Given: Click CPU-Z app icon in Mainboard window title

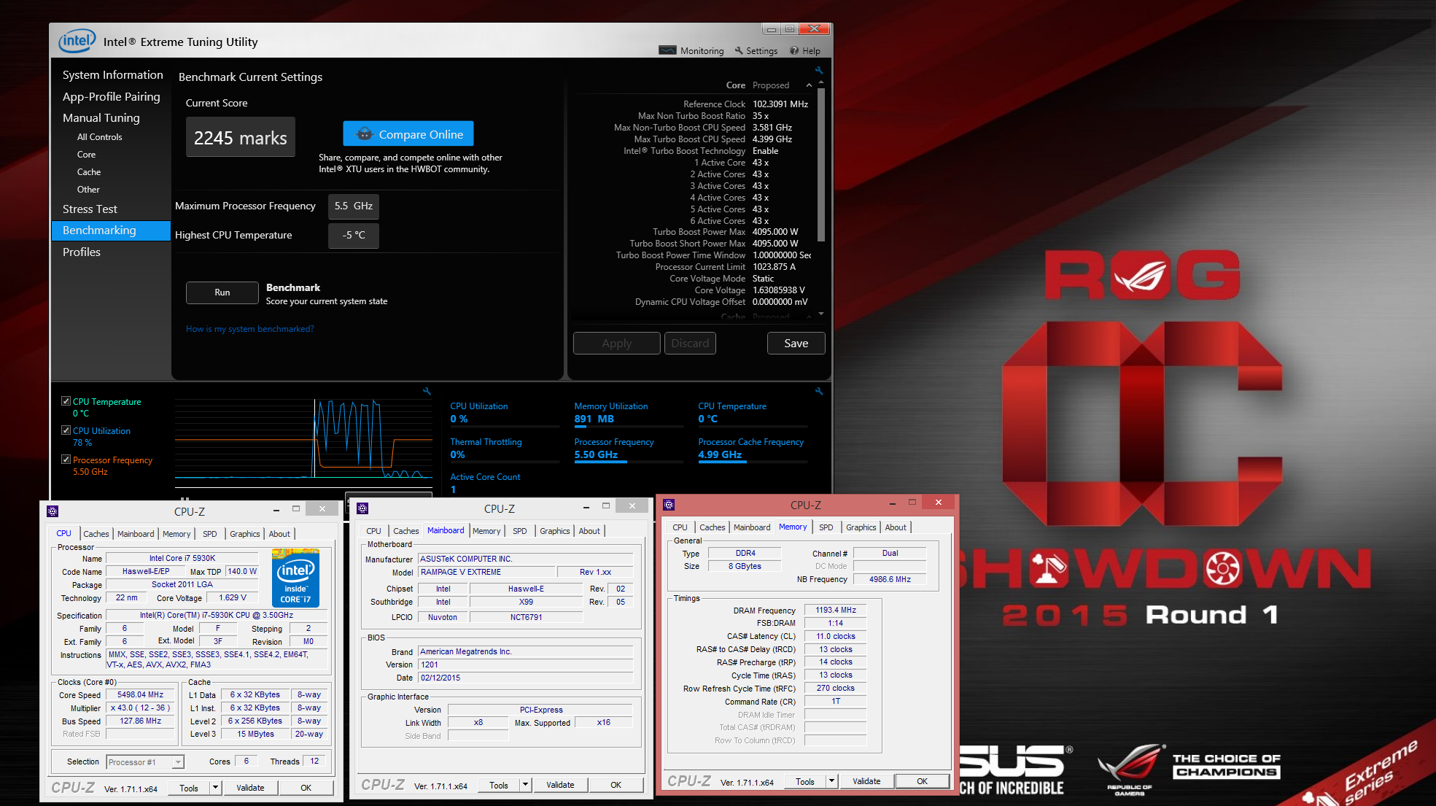Looking at the screenshot, I should click(362, 508).
